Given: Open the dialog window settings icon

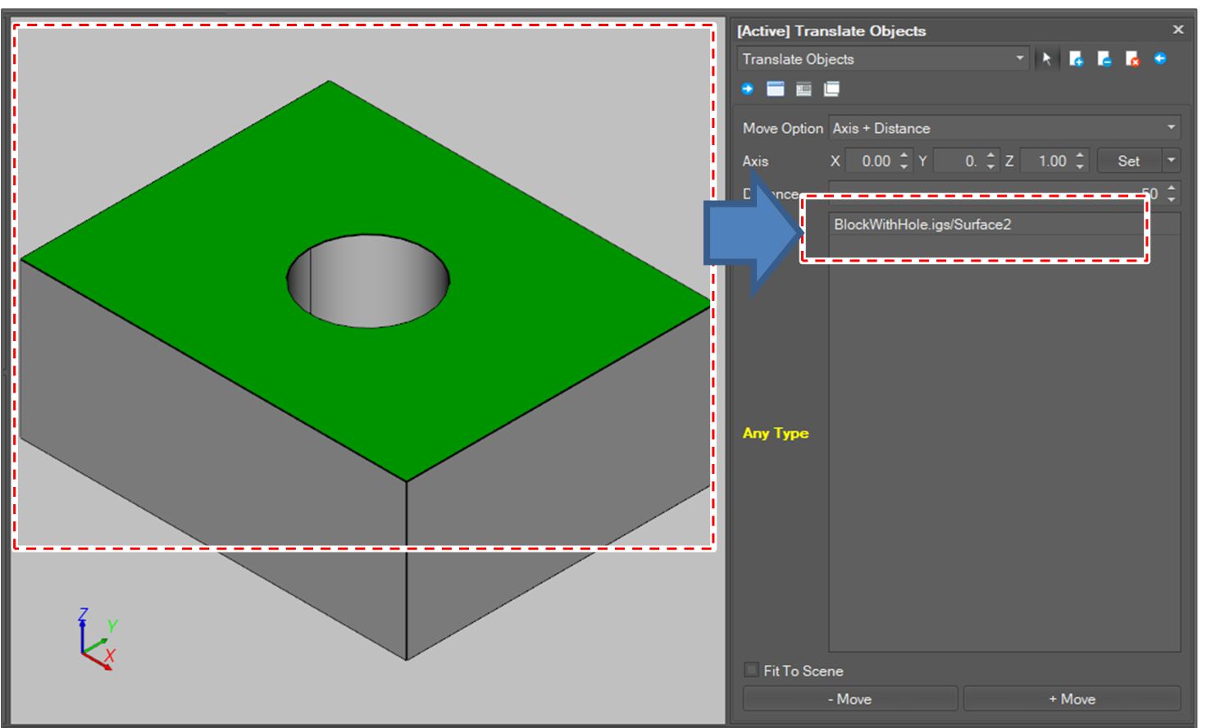Looking at the screenshot, I should pos(774,89).
